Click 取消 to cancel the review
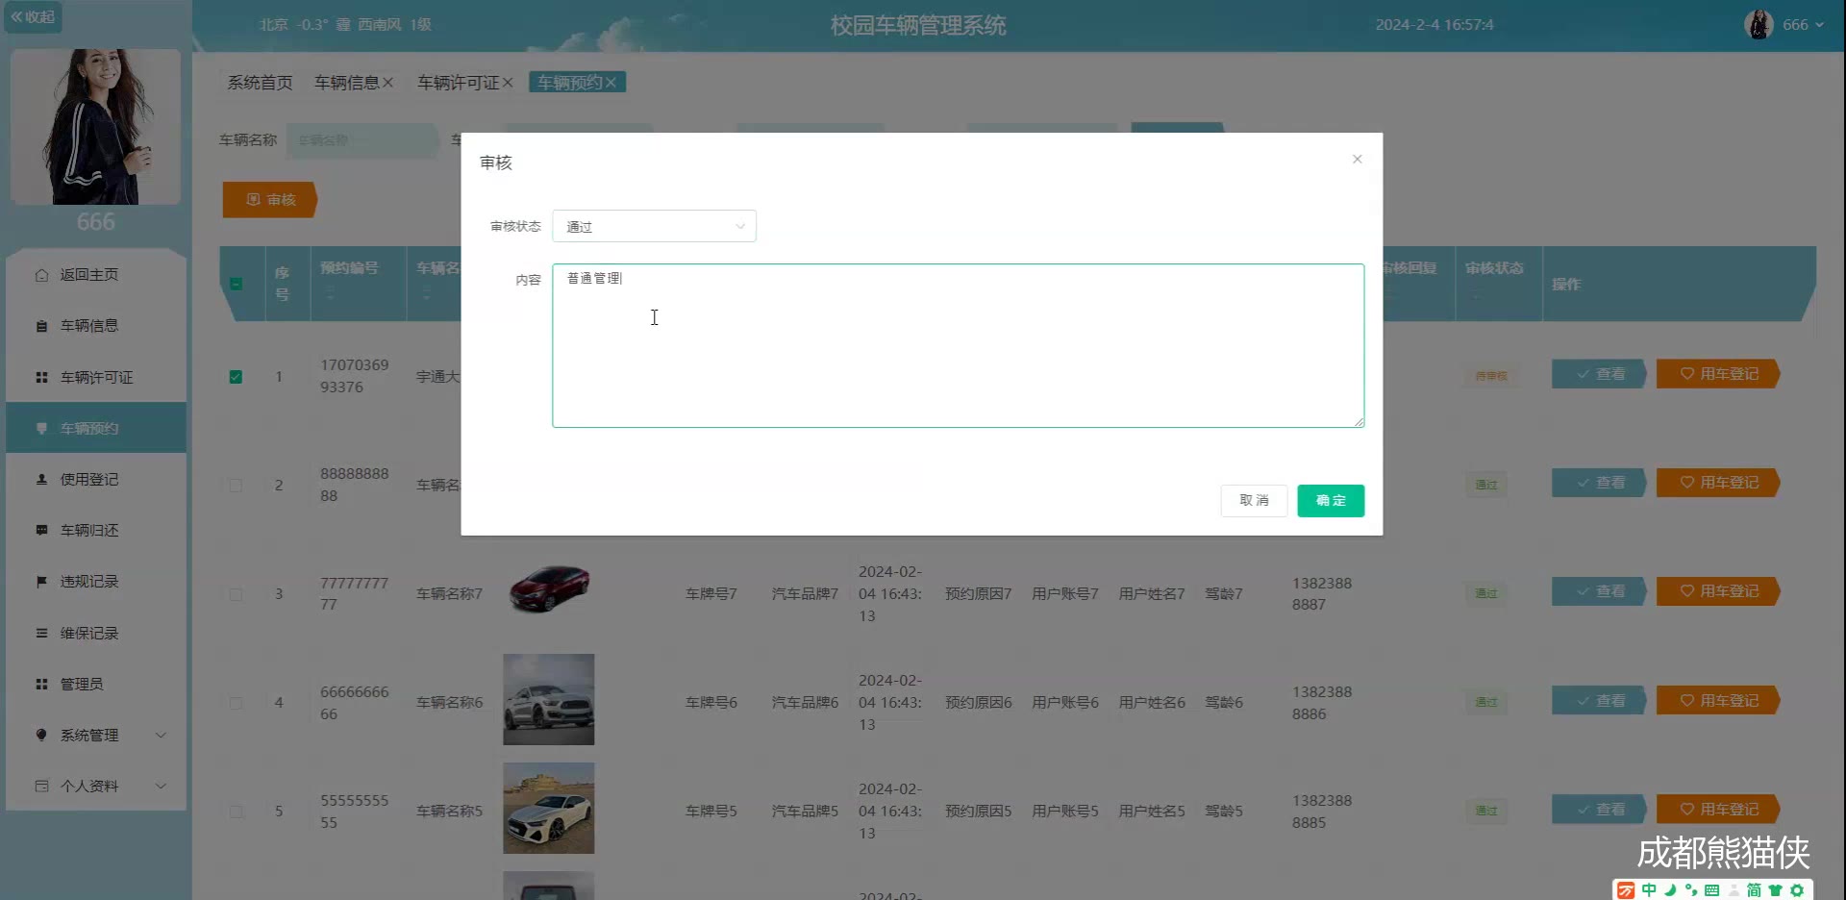The width and height of the screenshot is (1846, 900). tap(1254, 500)
